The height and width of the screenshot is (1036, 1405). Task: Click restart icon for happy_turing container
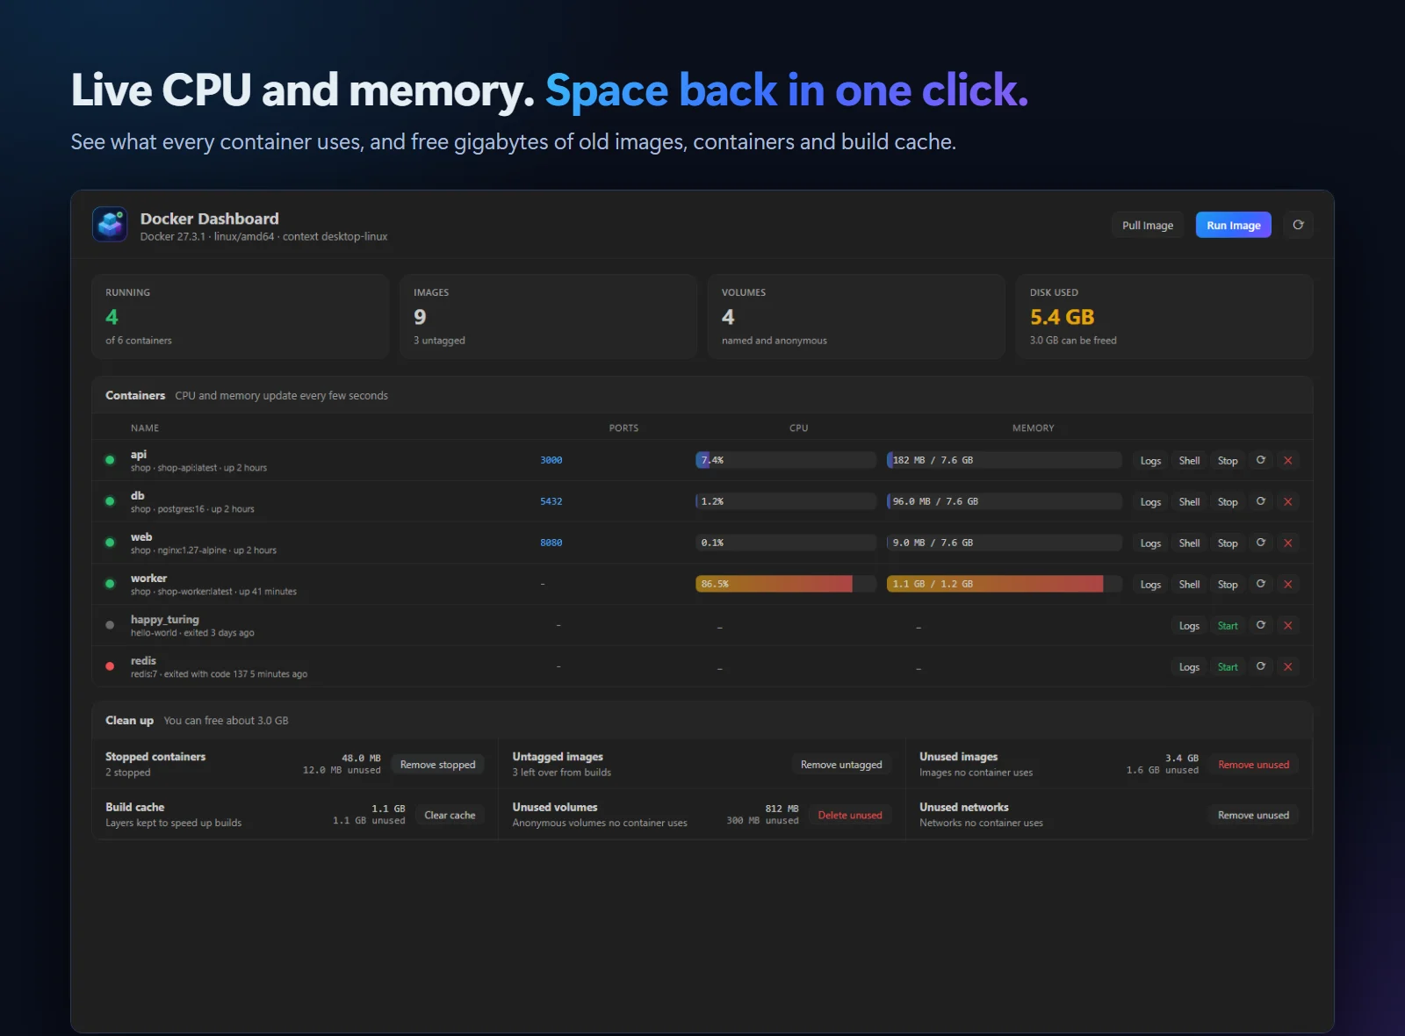click(x=1260, y=625)
